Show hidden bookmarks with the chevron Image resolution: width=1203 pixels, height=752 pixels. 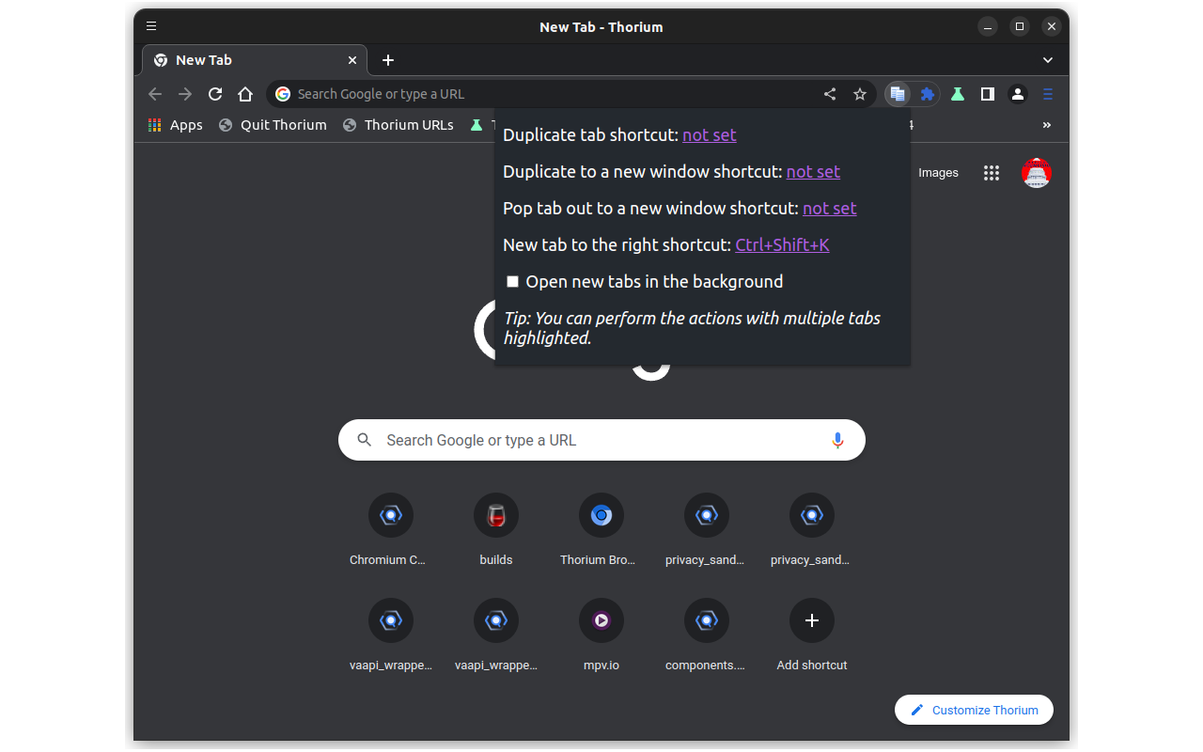[1047, 125]
